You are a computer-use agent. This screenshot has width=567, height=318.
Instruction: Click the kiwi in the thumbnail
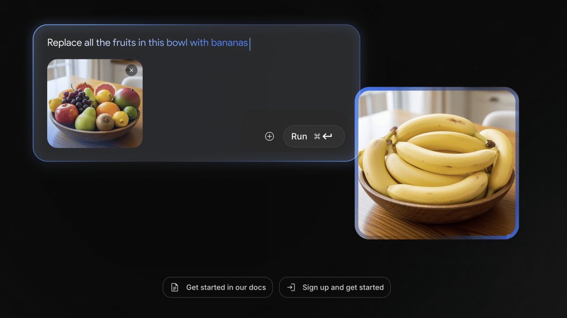(105, 122)
